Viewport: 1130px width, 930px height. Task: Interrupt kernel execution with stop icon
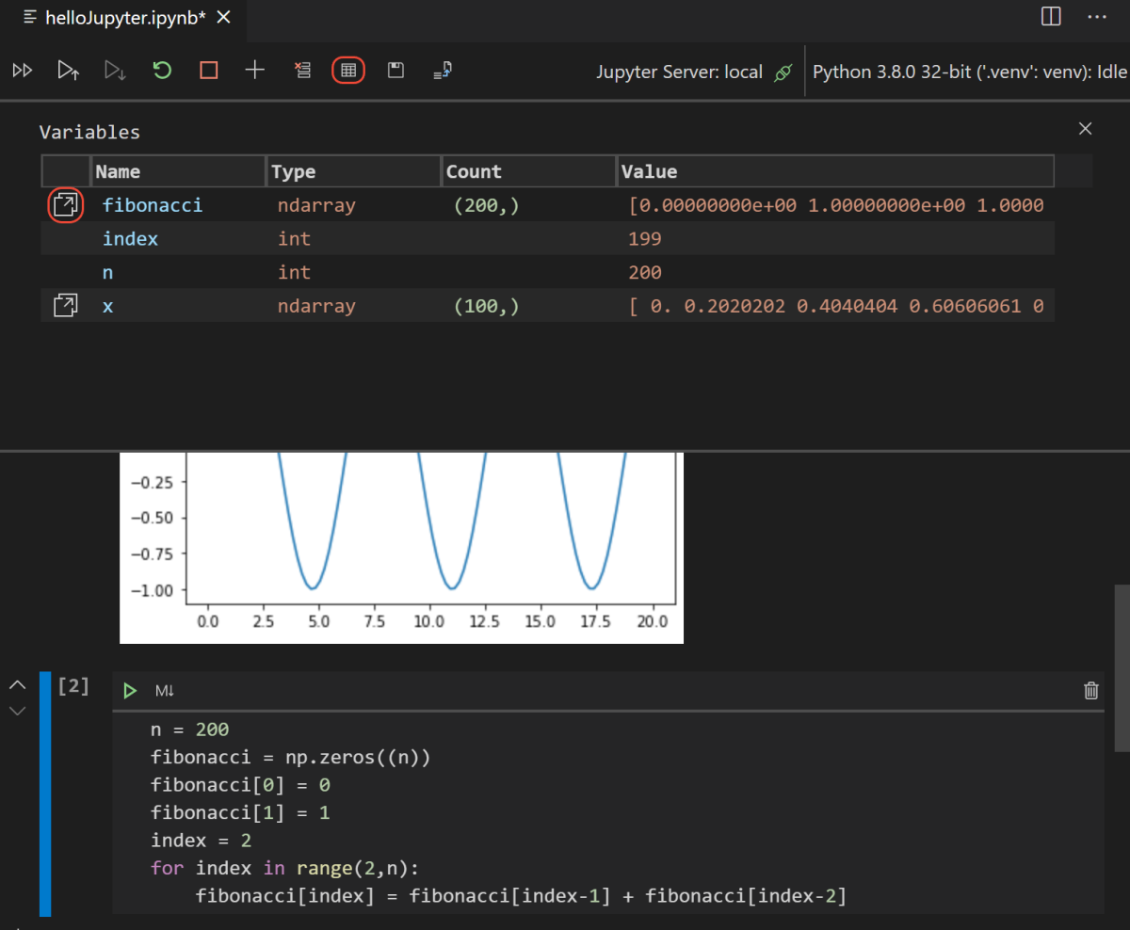(x=208, y=70)
